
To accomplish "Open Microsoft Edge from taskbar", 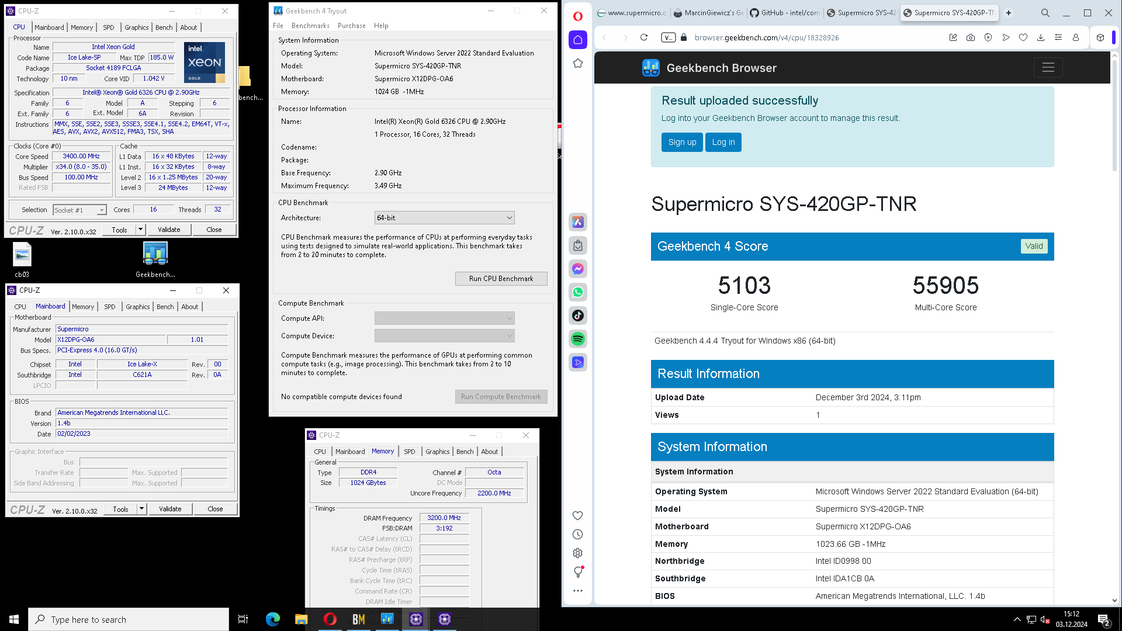I will pos(273,619).
